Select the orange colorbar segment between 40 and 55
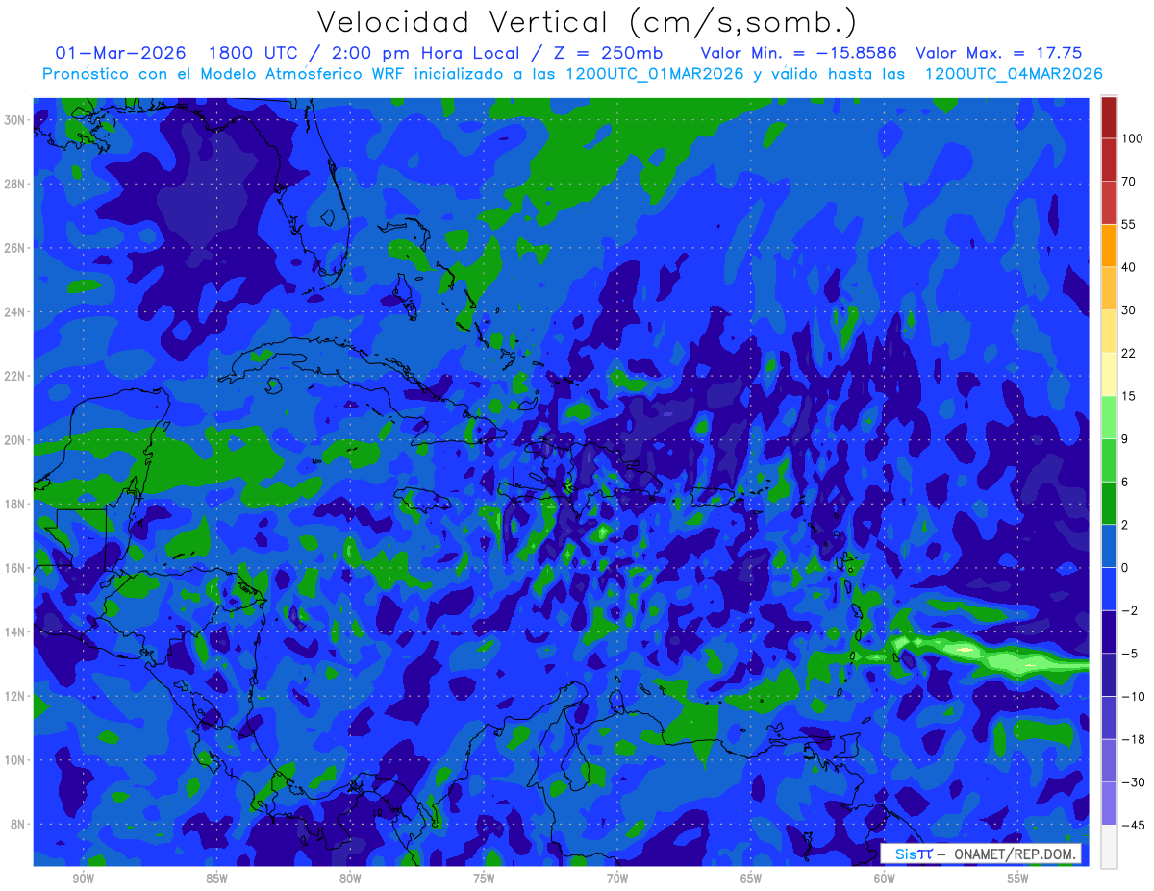The width and height of the screenshot is (1154, 891). pyautogui.click(x=1109, y=245)
